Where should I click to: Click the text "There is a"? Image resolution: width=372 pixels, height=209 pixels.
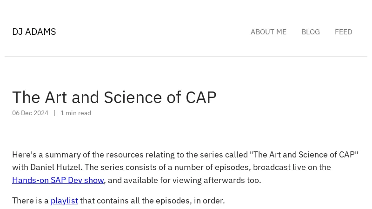point(30,201)
